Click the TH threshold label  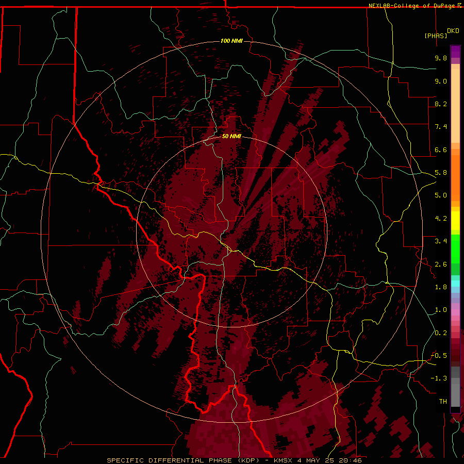point(443,402)
